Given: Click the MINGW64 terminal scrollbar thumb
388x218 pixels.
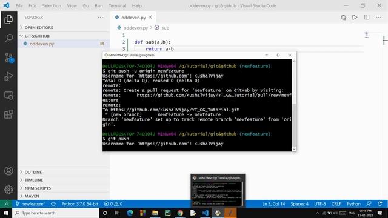Looking at the screenshot, I should pyautogui.click(x=294, y=125).
